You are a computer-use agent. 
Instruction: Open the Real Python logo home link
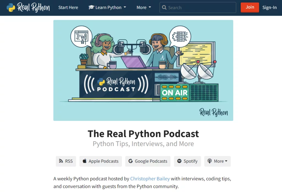pos(28,7)
